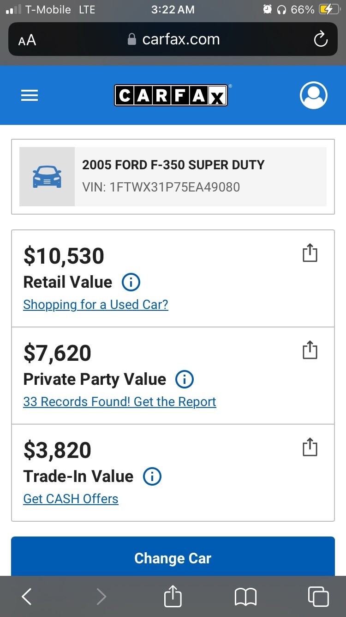Go back to the previous page
Image resolution: width=346 pixels, height=617 pixels.
27,597
